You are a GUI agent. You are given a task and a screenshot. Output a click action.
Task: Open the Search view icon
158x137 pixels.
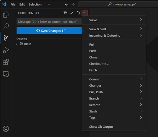click(6, 26)
